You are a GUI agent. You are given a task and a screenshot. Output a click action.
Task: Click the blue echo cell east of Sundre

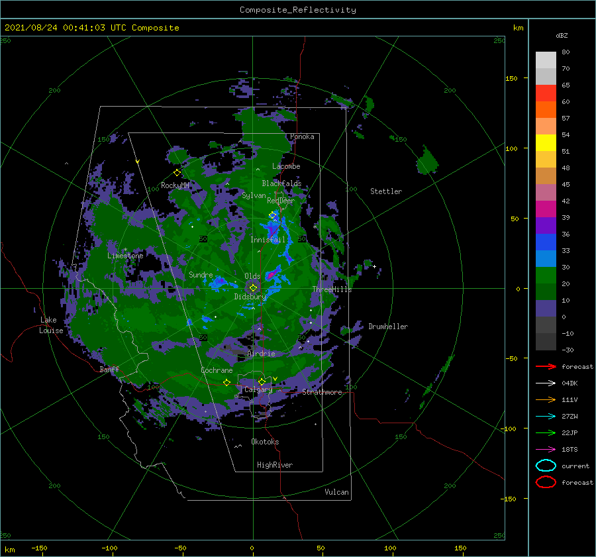219,283
